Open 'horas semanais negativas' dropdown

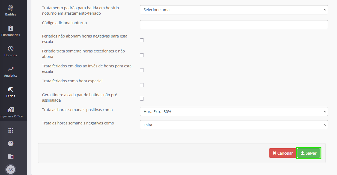(234, 125)
